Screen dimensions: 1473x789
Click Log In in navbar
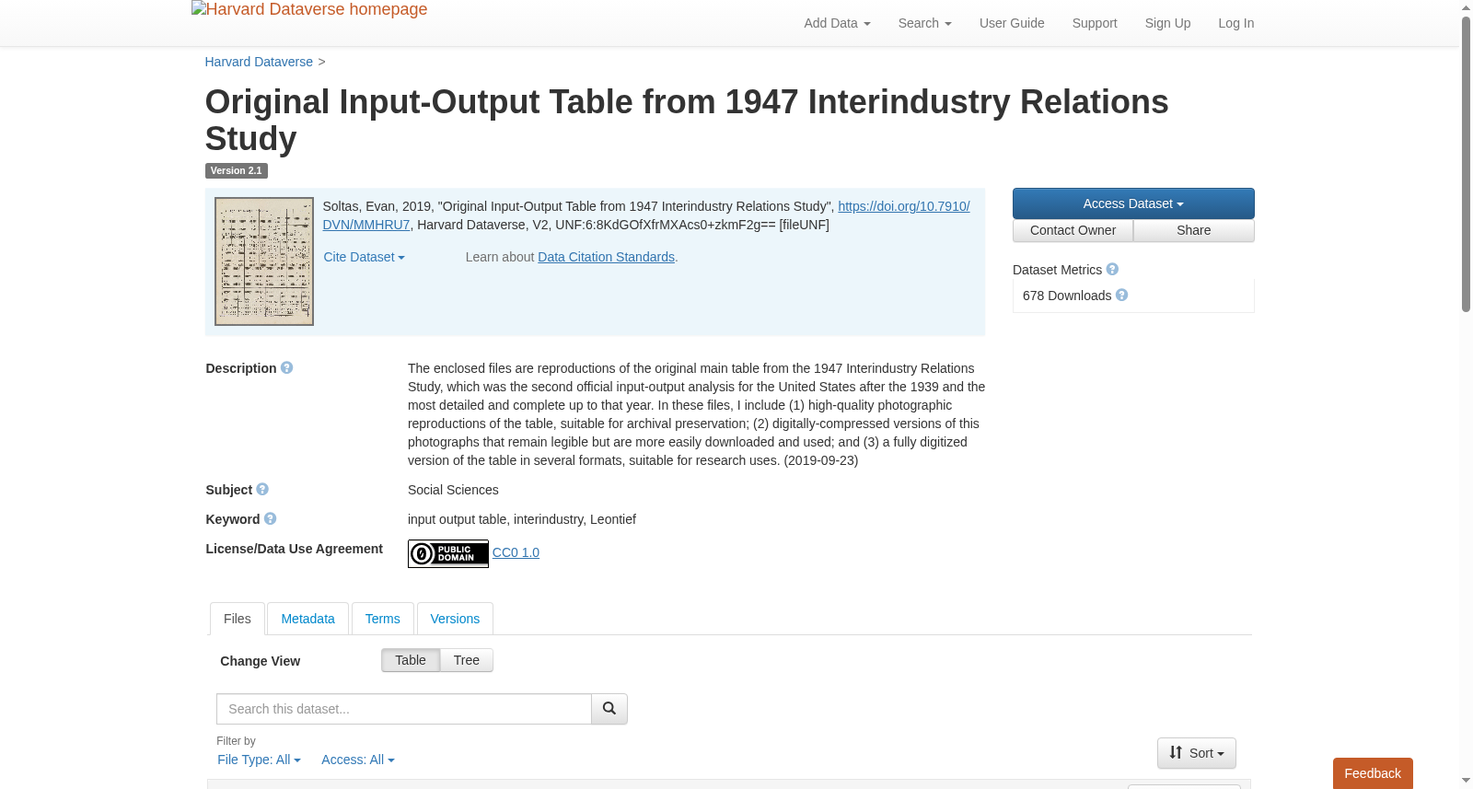pyautogui.click(x=1236, y=23)
